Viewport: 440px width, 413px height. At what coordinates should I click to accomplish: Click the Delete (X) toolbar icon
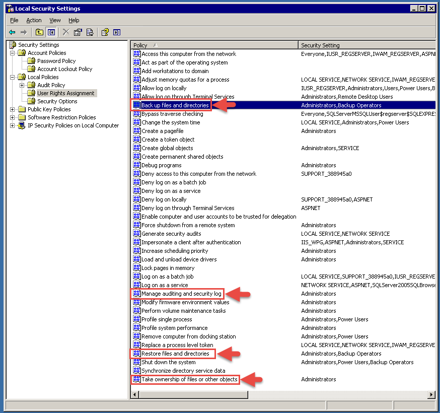(66, 32)
